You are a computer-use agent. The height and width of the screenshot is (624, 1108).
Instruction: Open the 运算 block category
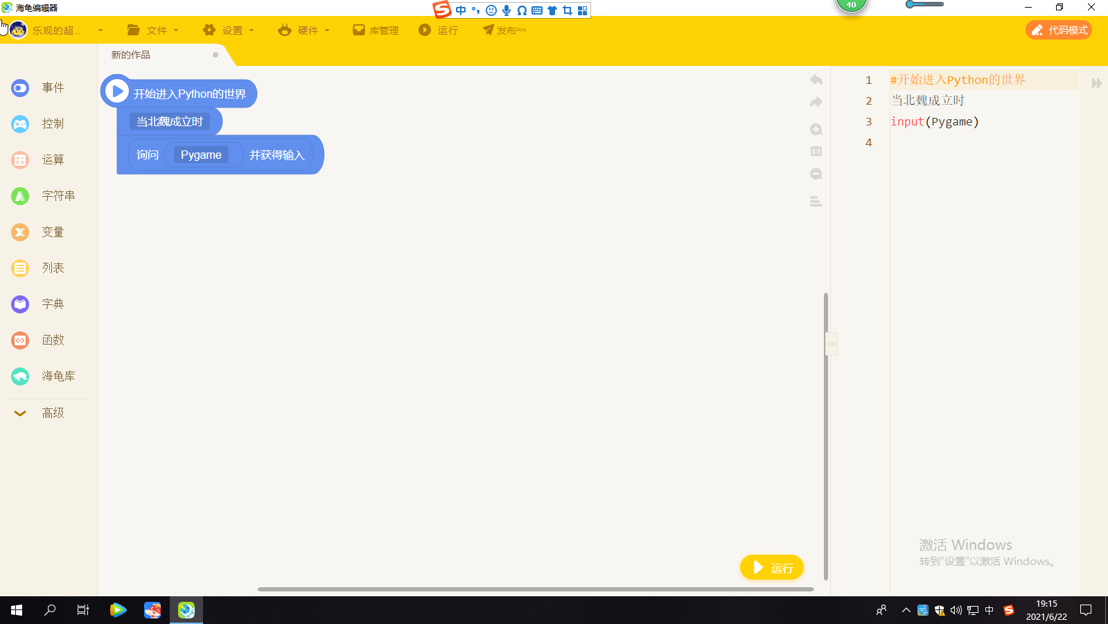pos(38,159)
